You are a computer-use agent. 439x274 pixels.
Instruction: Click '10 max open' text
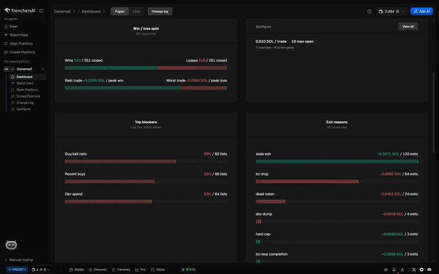point(302,41)
